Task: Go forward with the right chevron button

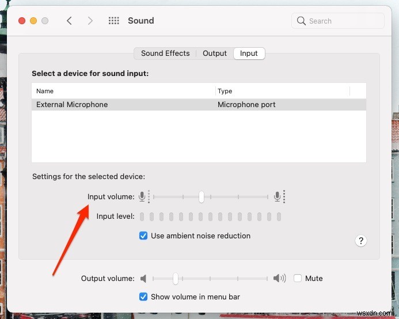Action: 90,21
